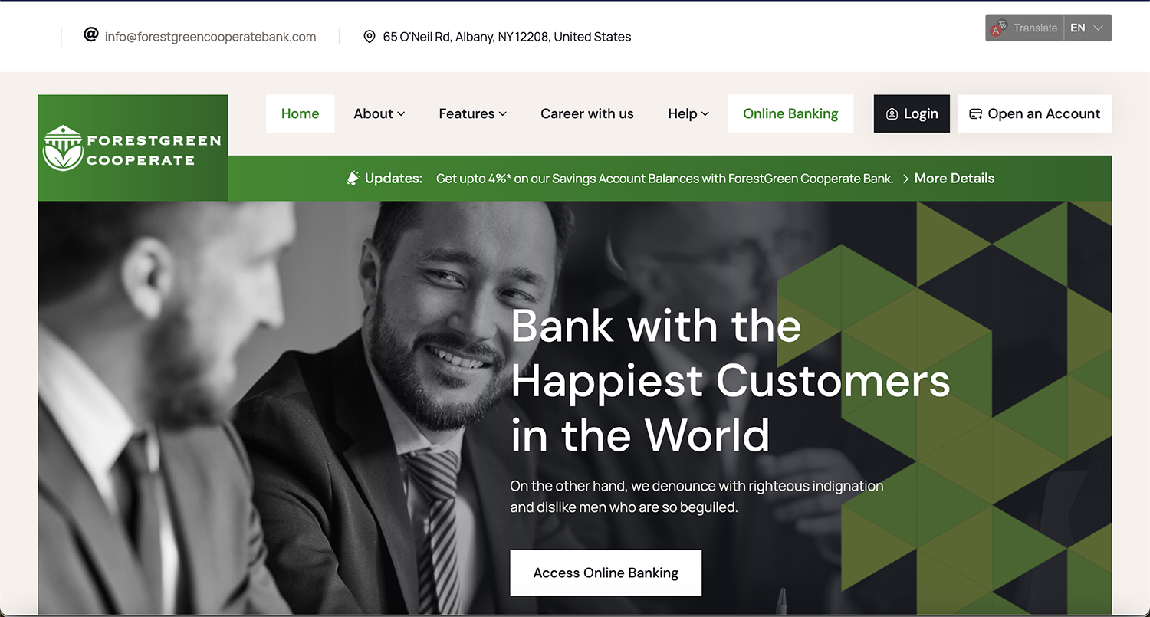Click the Translate icon in the top bar

click(x=997, y=28)
